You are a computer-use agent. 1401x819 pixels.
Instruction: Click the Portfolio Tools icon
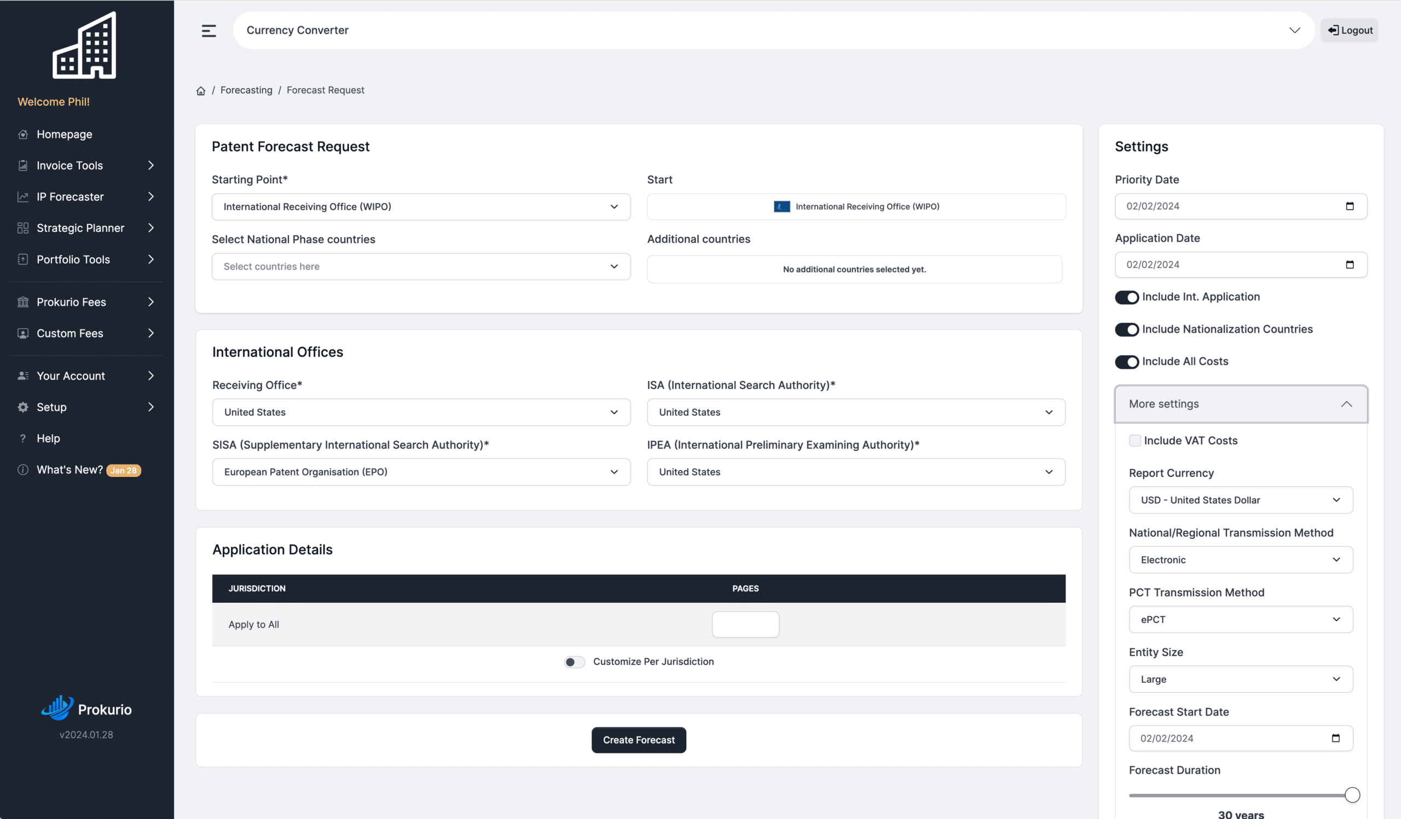(23, 259)
